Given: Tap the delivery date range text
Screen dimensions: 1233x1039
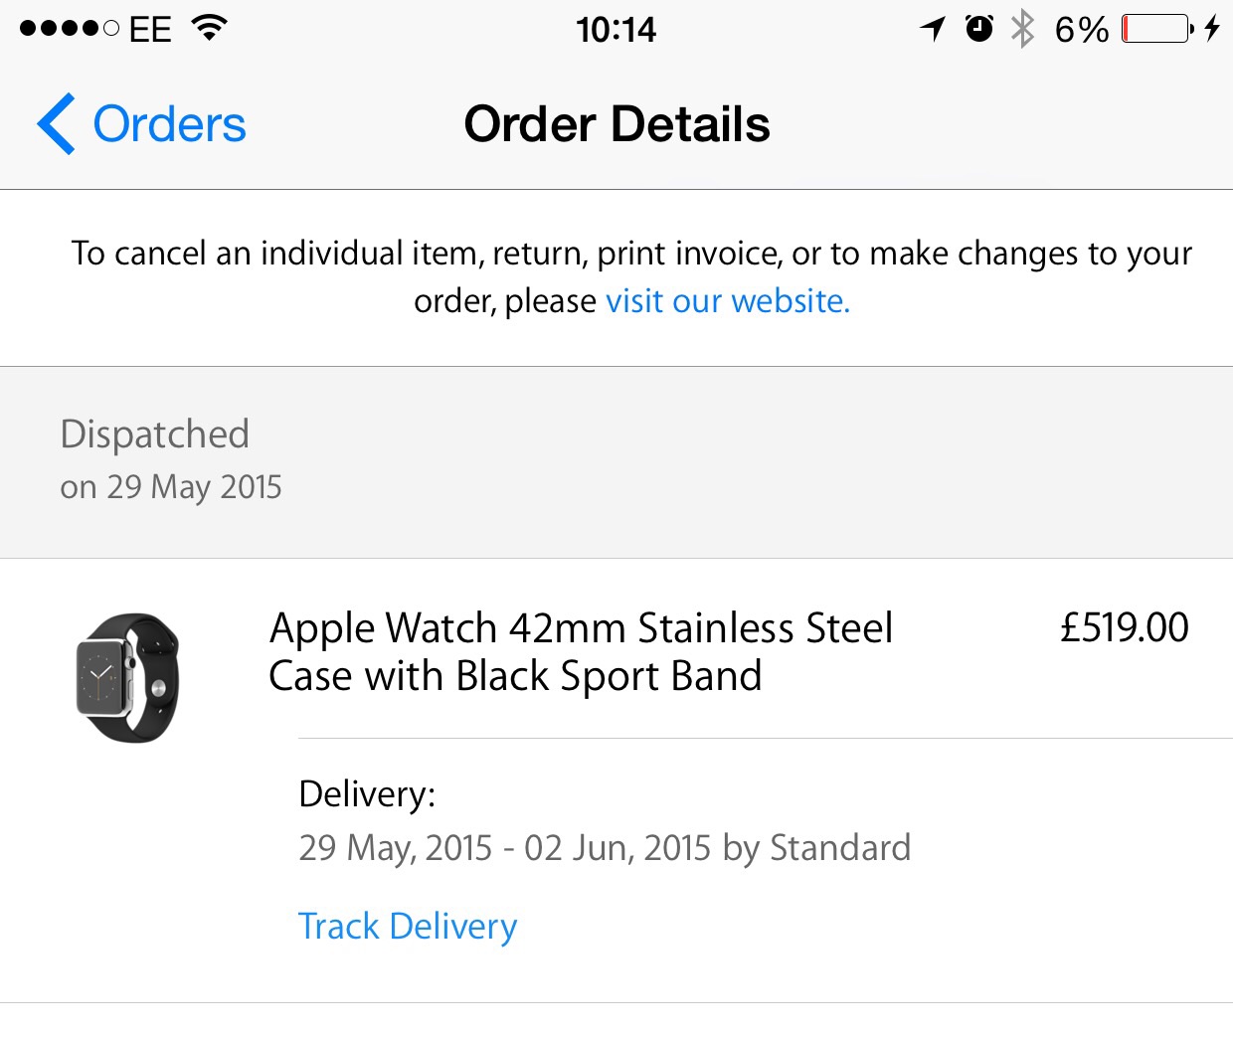Looking at the screenshot, I should [x=605, y=847].
